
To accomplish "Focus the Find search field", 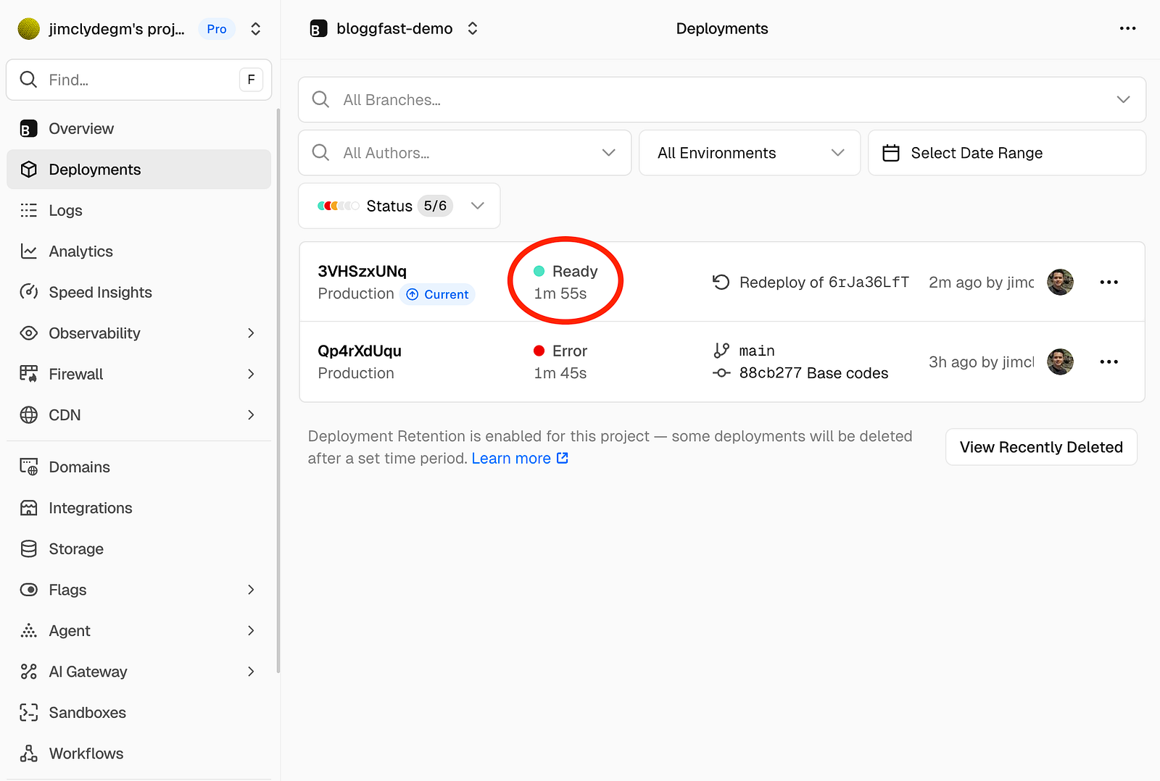I will pyautogui.click(x=138, y=80).
